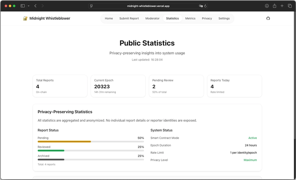Click the GitHub icon in the header
The width and height of the screenshot is (296, 180).
pyautogui.click(x=268, y=18)
